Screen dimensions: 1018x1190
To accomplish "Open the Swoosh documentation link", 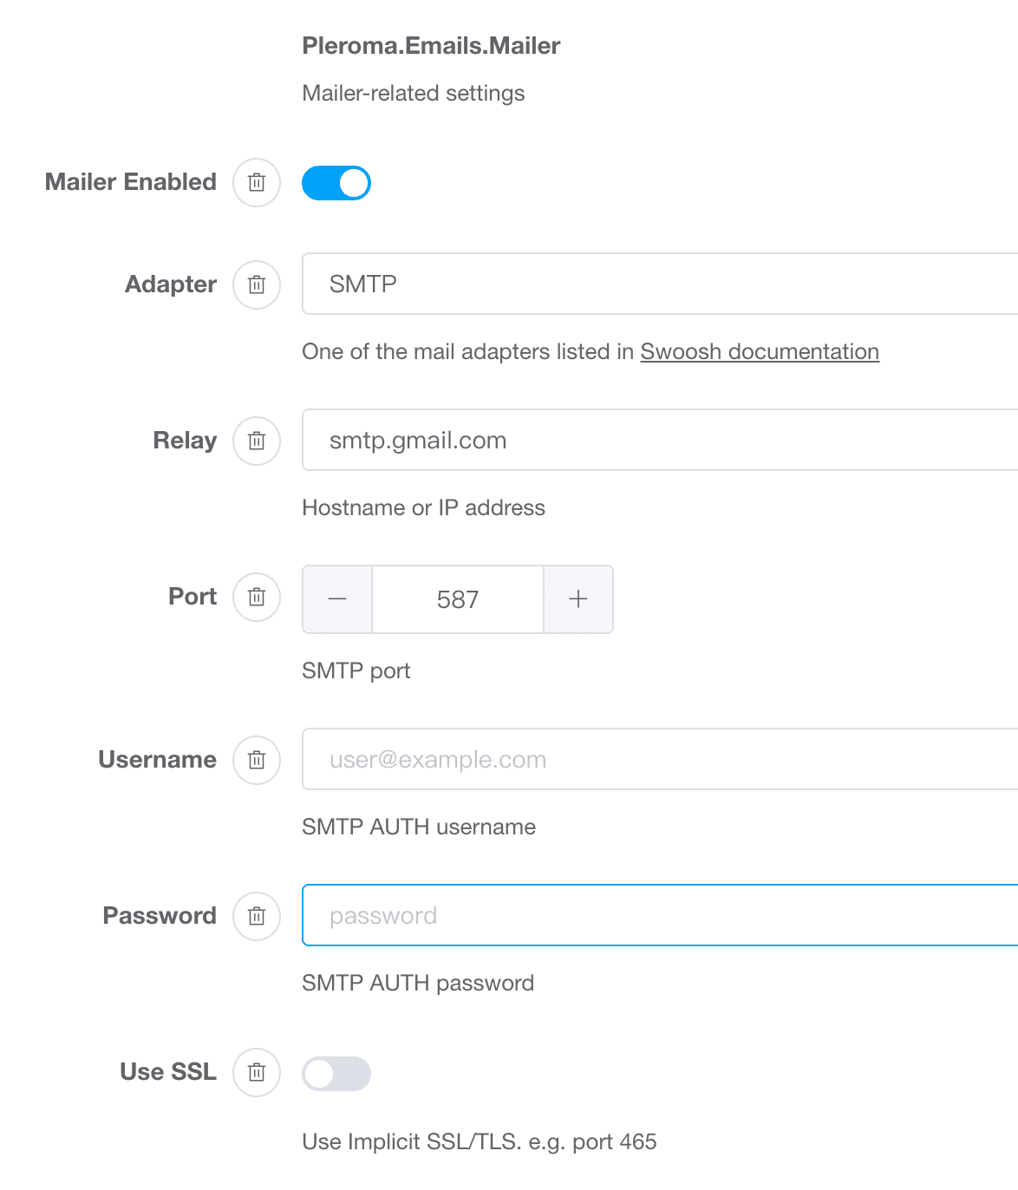I will click(x=760, y=351).
